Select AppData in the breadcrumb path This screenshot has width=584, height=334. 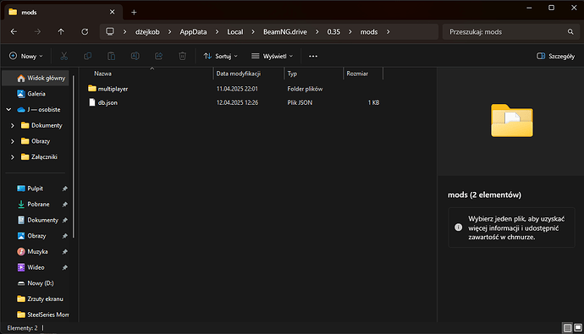pyautogui.click(x=193, y=32)
